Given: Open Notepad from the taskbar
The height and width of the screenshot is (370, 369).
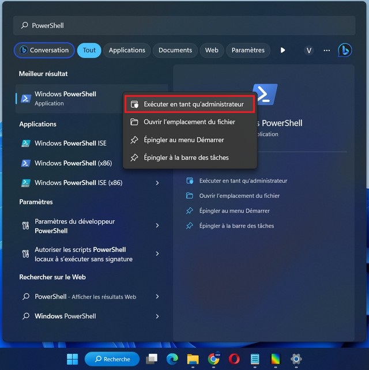Looking at the screenshot, I should click(x=255, y=359).
